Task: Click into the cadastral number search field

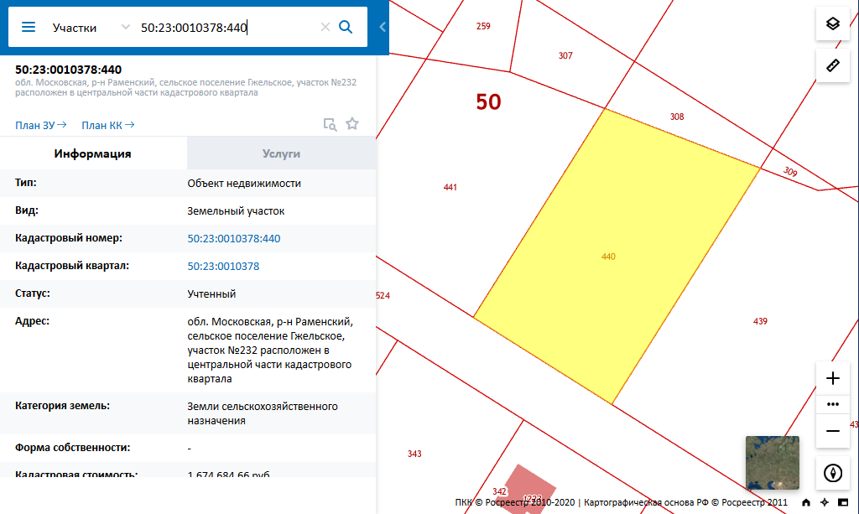Action: click(226, 28)
